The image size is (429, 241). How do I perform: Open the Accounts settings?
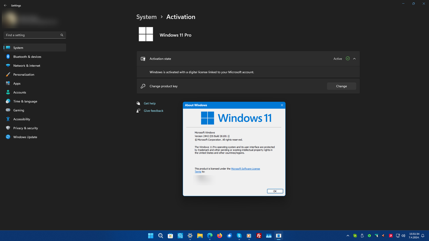tap(35, 92)
